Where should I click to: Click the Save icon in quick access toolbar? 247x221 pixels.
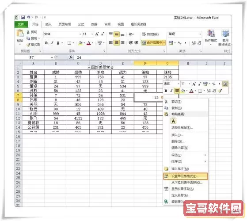tap(23, 17)
